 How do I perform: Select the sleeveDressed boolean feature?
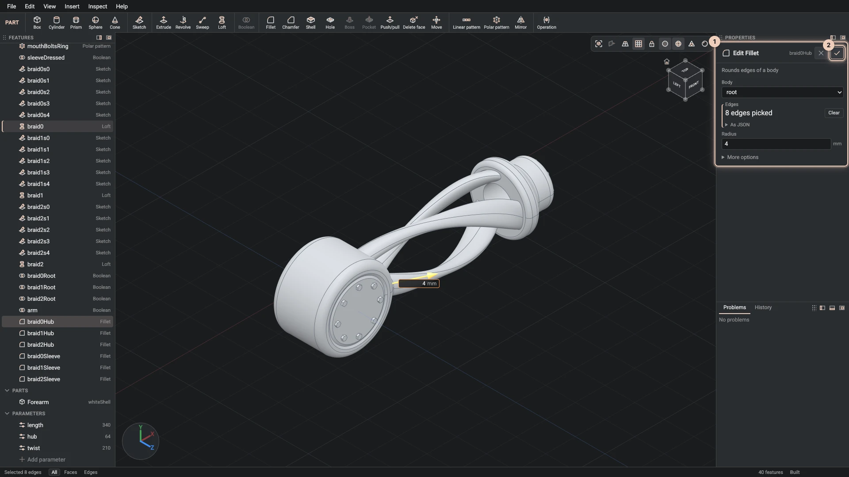57,57
